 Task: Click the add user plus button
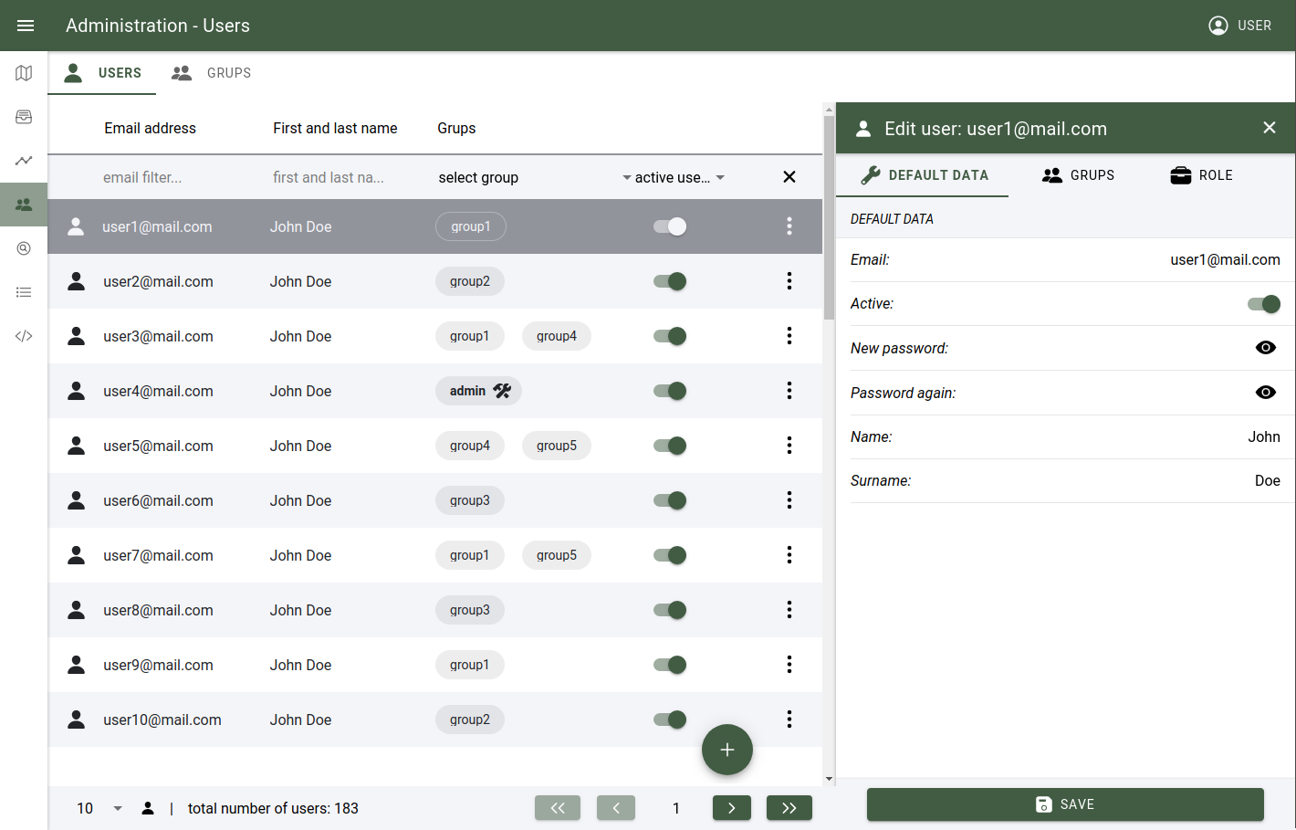click(727, 750)
